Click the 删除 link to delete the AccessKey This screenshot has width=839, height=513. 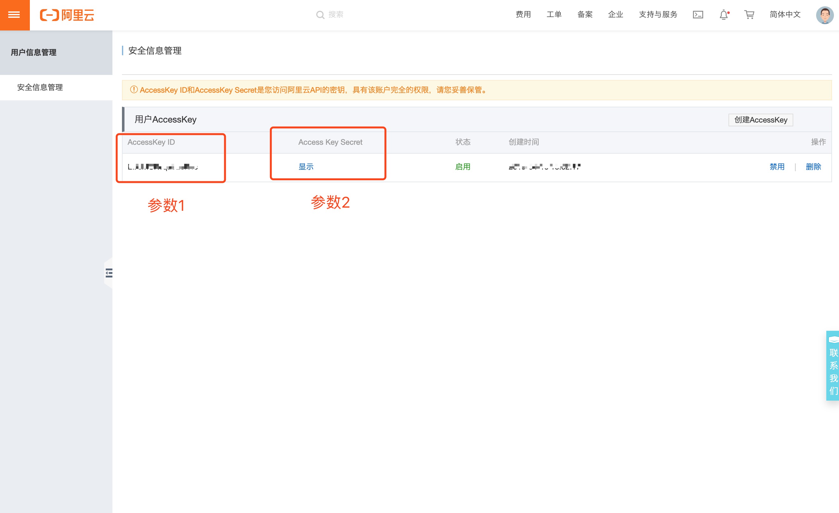pos(813,167)
